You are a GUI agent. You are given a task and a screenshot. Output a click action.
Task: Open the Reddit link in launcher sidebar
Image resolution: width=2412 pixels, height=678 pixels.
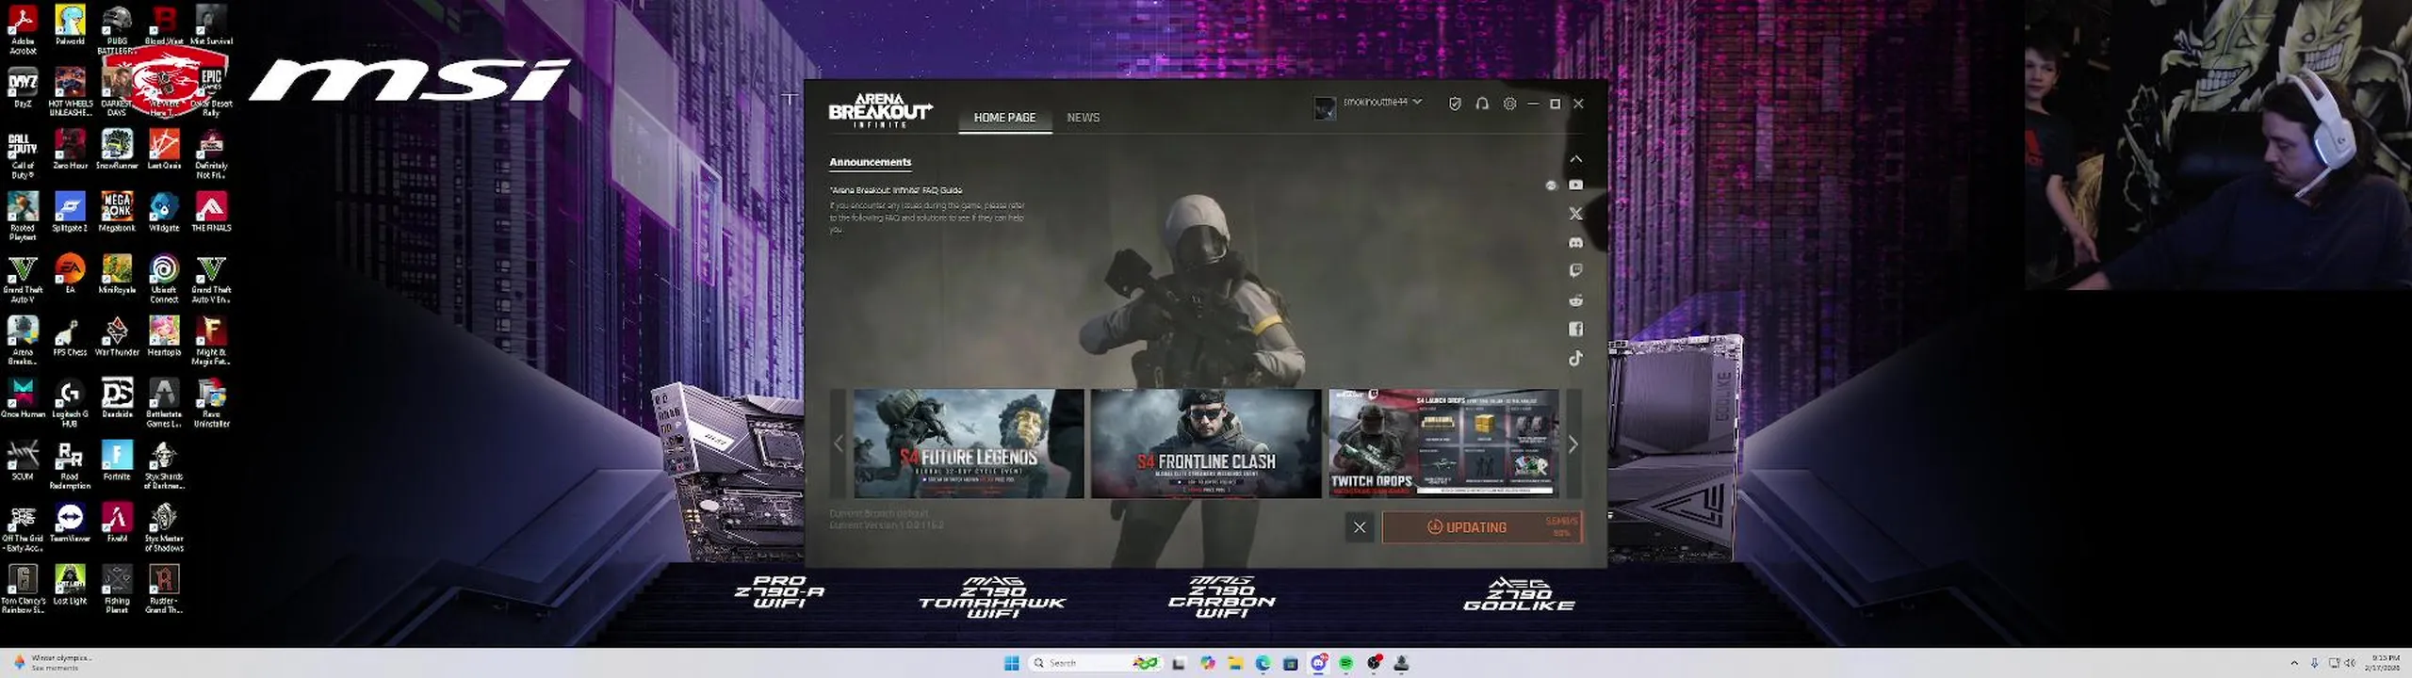tap(1575, 300)
